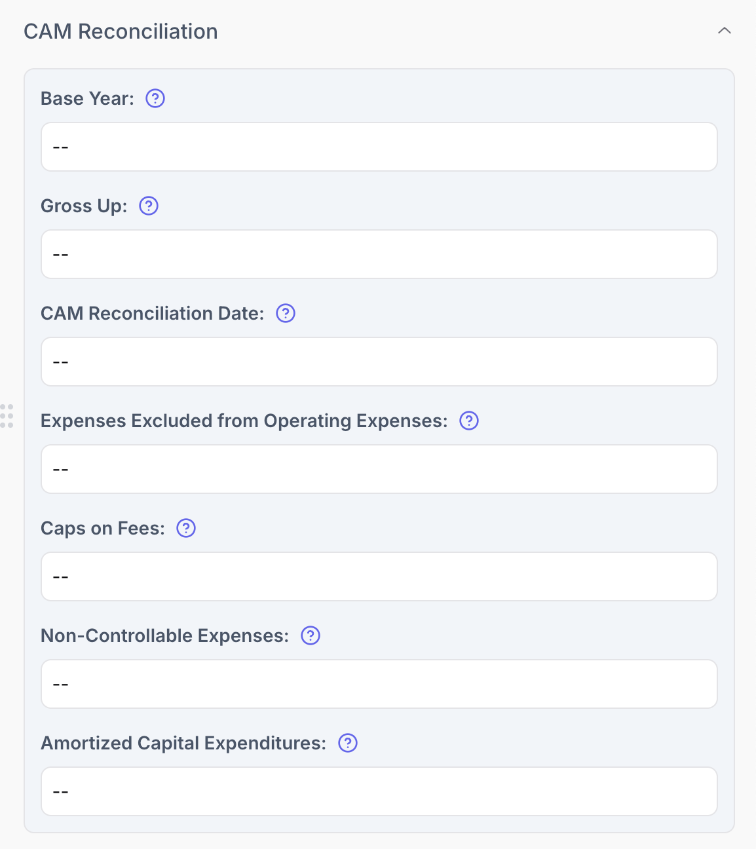
Task: Open the Non-Controllable Expenses help icon
Action: (311, 635)
